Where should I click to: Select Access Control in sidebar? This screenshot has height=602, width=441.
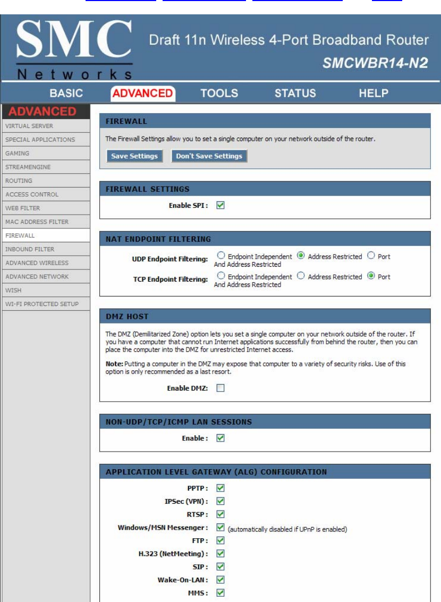coord(46,194)
